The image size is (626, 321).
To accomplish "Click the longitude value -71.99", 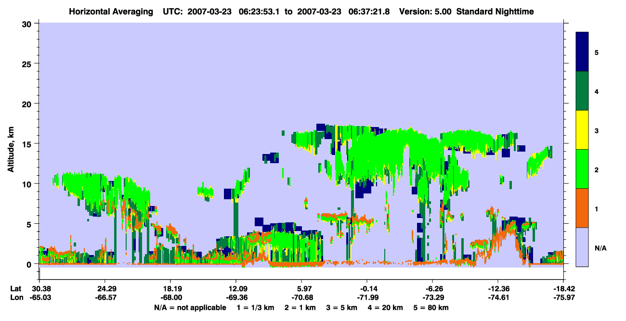I will [x=367, y=297].
